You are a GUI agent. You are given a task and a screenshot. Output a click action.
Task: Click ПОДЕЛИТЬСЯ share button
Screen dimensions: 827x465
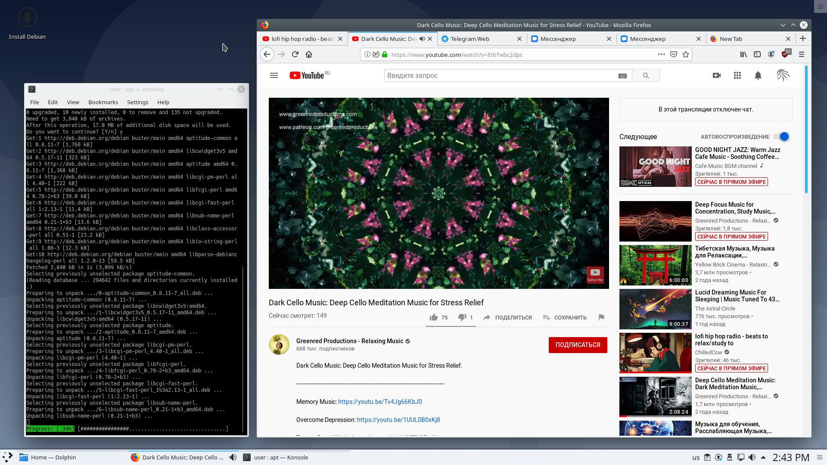507,317
